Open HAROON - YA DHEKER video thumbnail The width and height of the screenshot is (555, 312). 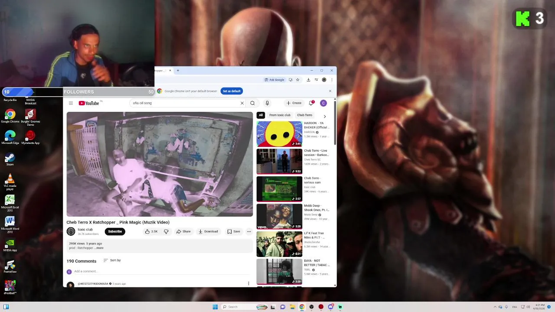(279, 134)
